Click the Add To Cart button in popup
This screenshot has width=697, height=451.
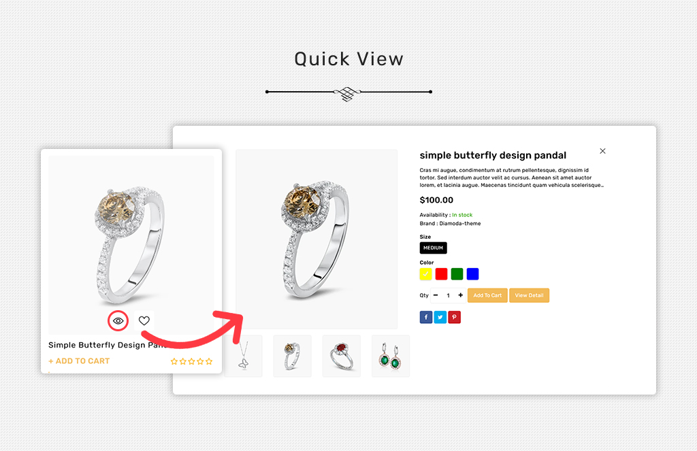[x=487, y=295]
